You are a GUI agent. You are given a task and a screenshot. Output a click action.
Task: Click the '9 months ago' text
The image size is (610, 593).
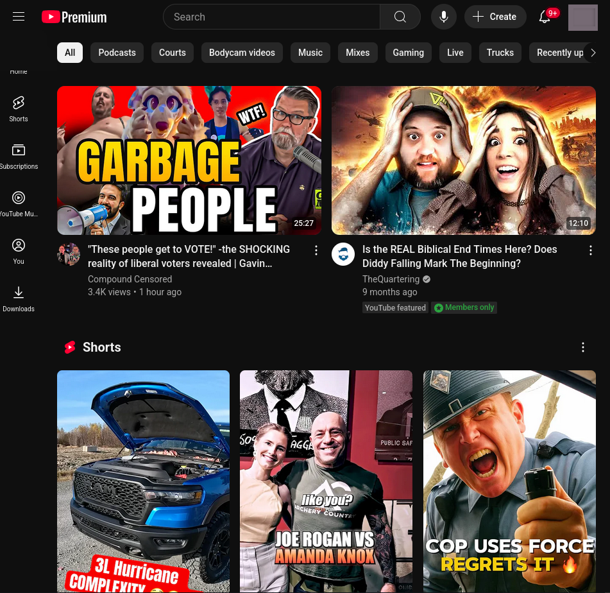tap(389, 292)
